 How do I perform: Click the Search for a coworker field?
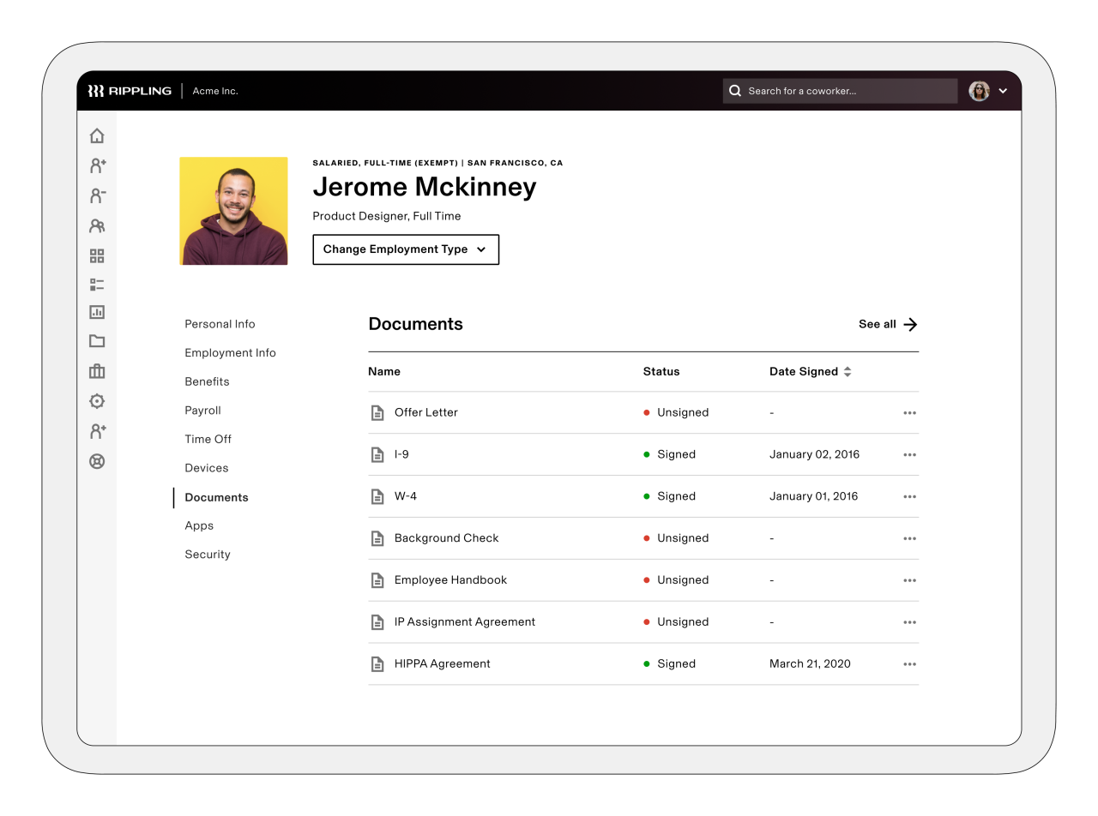[x=841, y=91]
